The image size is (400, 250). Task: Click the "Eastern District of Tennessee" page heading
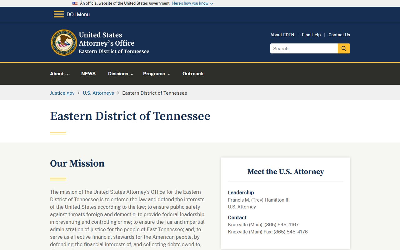coord(130,116)
